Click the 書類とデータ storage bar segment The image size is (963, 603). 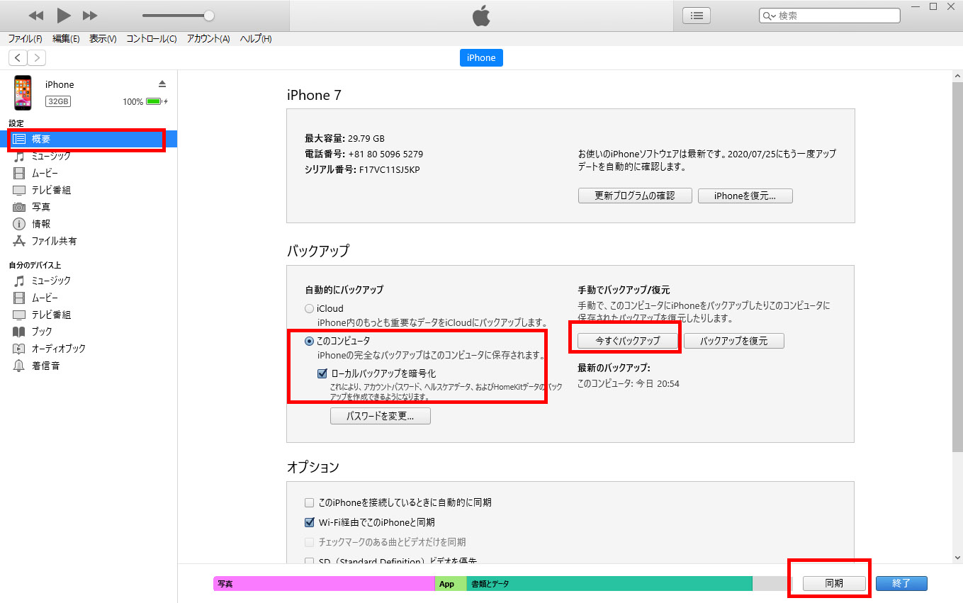609,584
